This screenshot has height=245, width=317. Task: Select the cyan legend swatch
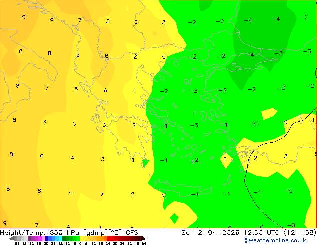tap(61, 238)
